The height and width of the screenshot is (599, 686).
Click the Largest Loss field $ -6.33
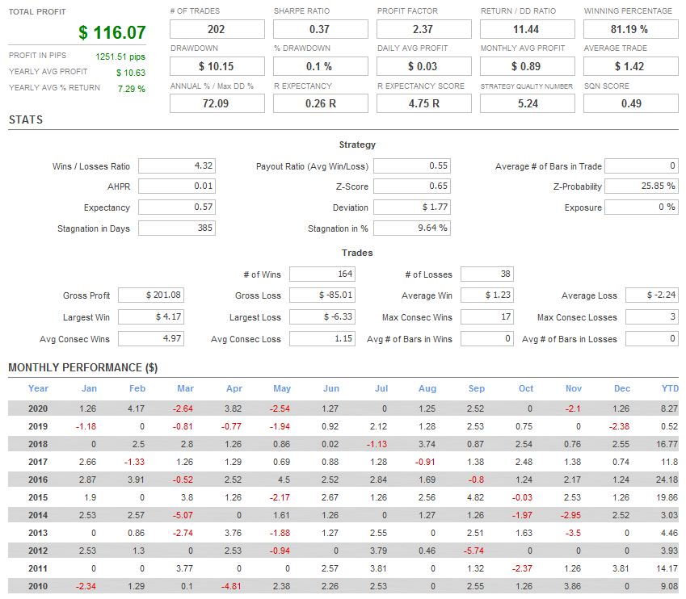point(322,317)
